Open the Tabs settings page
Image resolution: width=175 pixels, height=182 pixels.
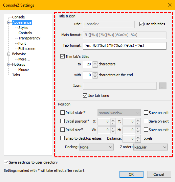[16, 75]
